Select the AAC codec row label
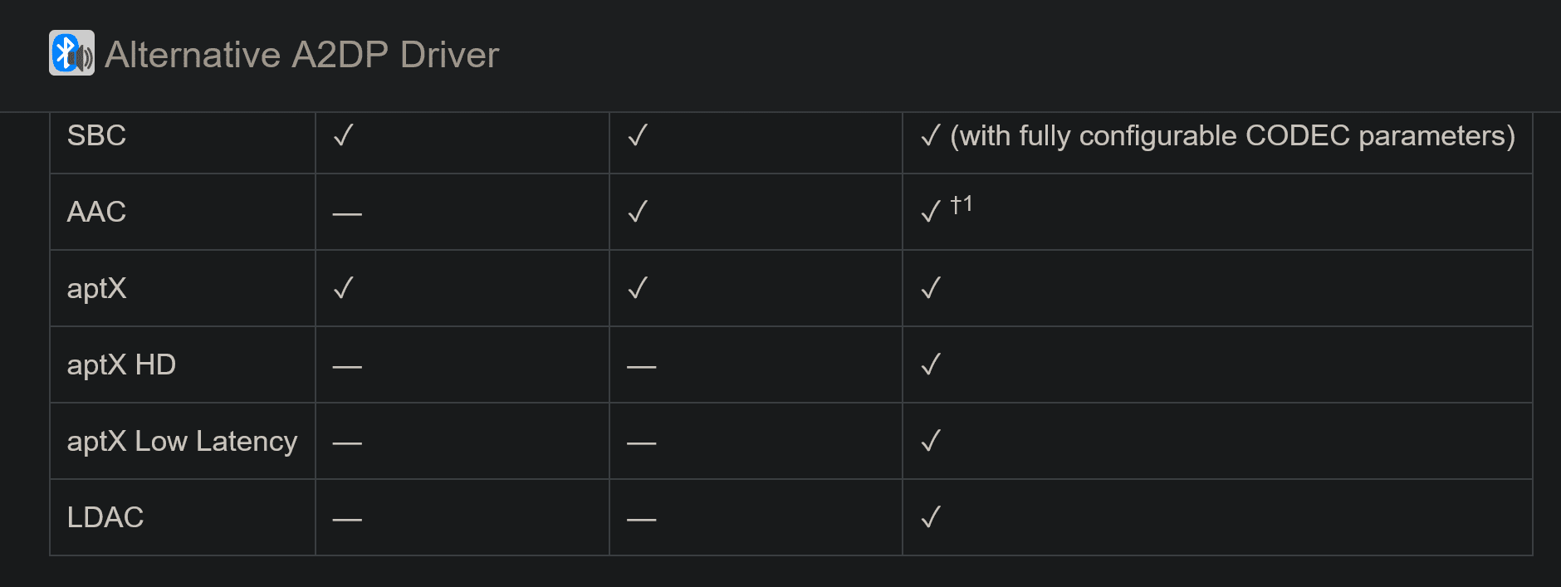The height and width of the screenshot is (587, 1561). [x=96, y=212]
